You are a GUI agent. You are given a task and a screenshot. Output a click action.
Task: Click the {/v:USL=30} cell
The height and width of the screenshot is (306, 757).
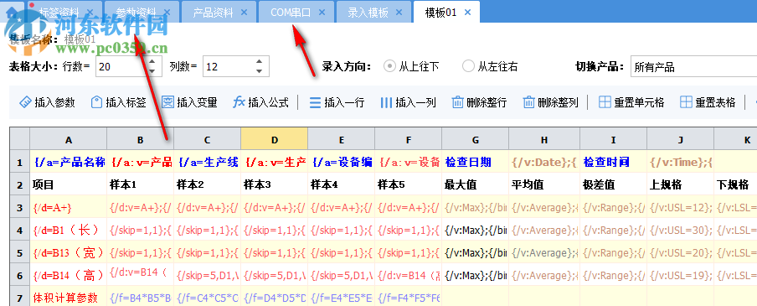click(681, 230)
